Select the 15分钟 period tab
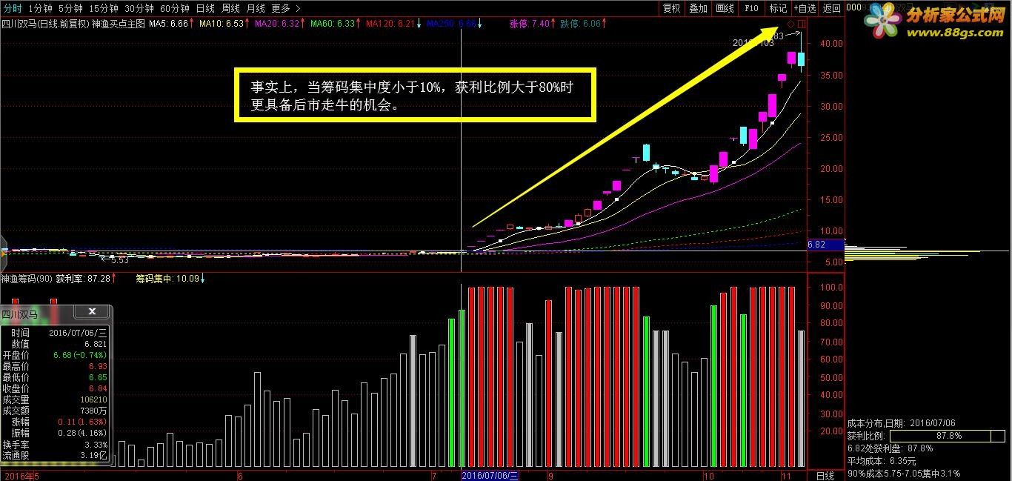This screenshot has height=481, width=1012. click(103, 8)
